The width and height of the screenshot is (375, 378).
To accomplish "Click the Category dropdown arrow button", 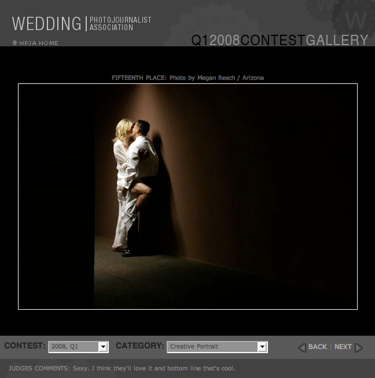I will [262, 347].
